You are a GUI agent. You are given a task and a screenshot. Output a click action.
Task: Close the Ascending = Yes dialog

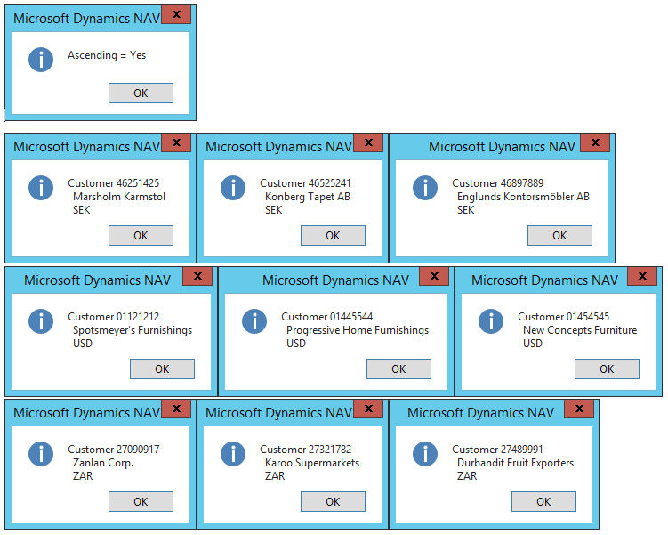click(176, 14)
